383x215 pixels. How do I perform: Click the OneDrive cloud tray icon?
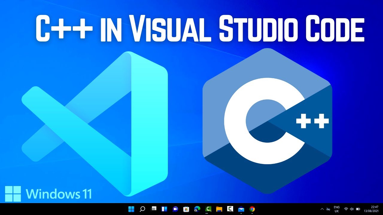(x=328, y=209)
